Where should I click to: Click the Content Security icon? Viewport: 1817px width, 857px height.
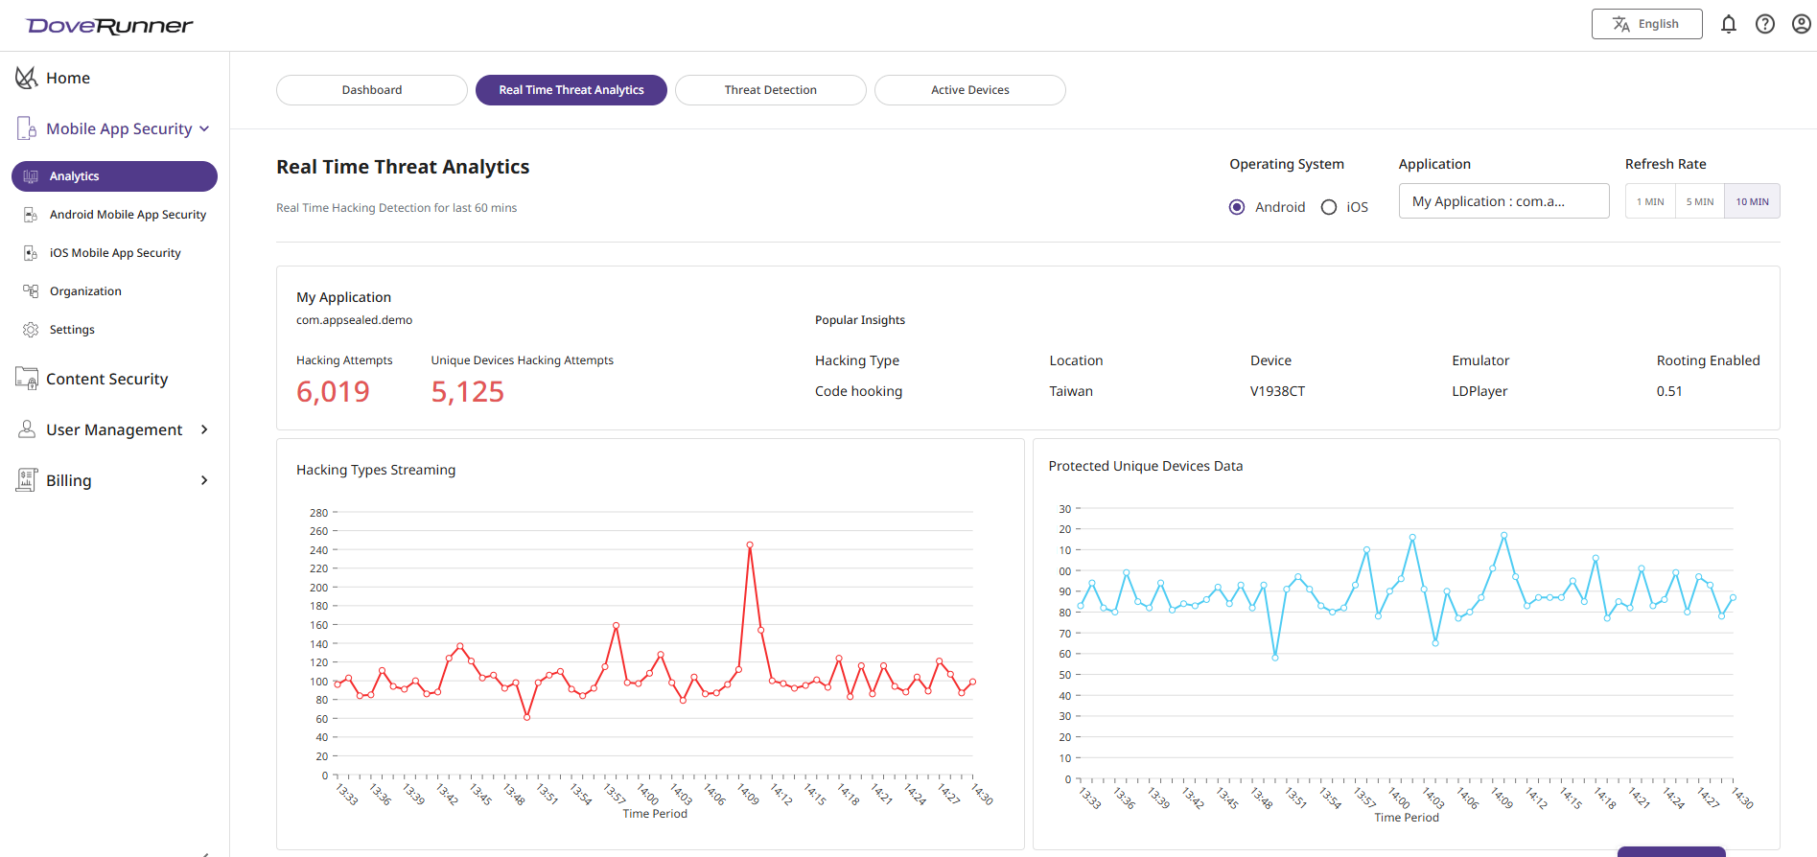coord(27,379)
